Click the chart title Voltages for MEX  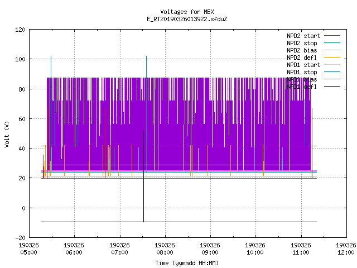click(187, 12)
